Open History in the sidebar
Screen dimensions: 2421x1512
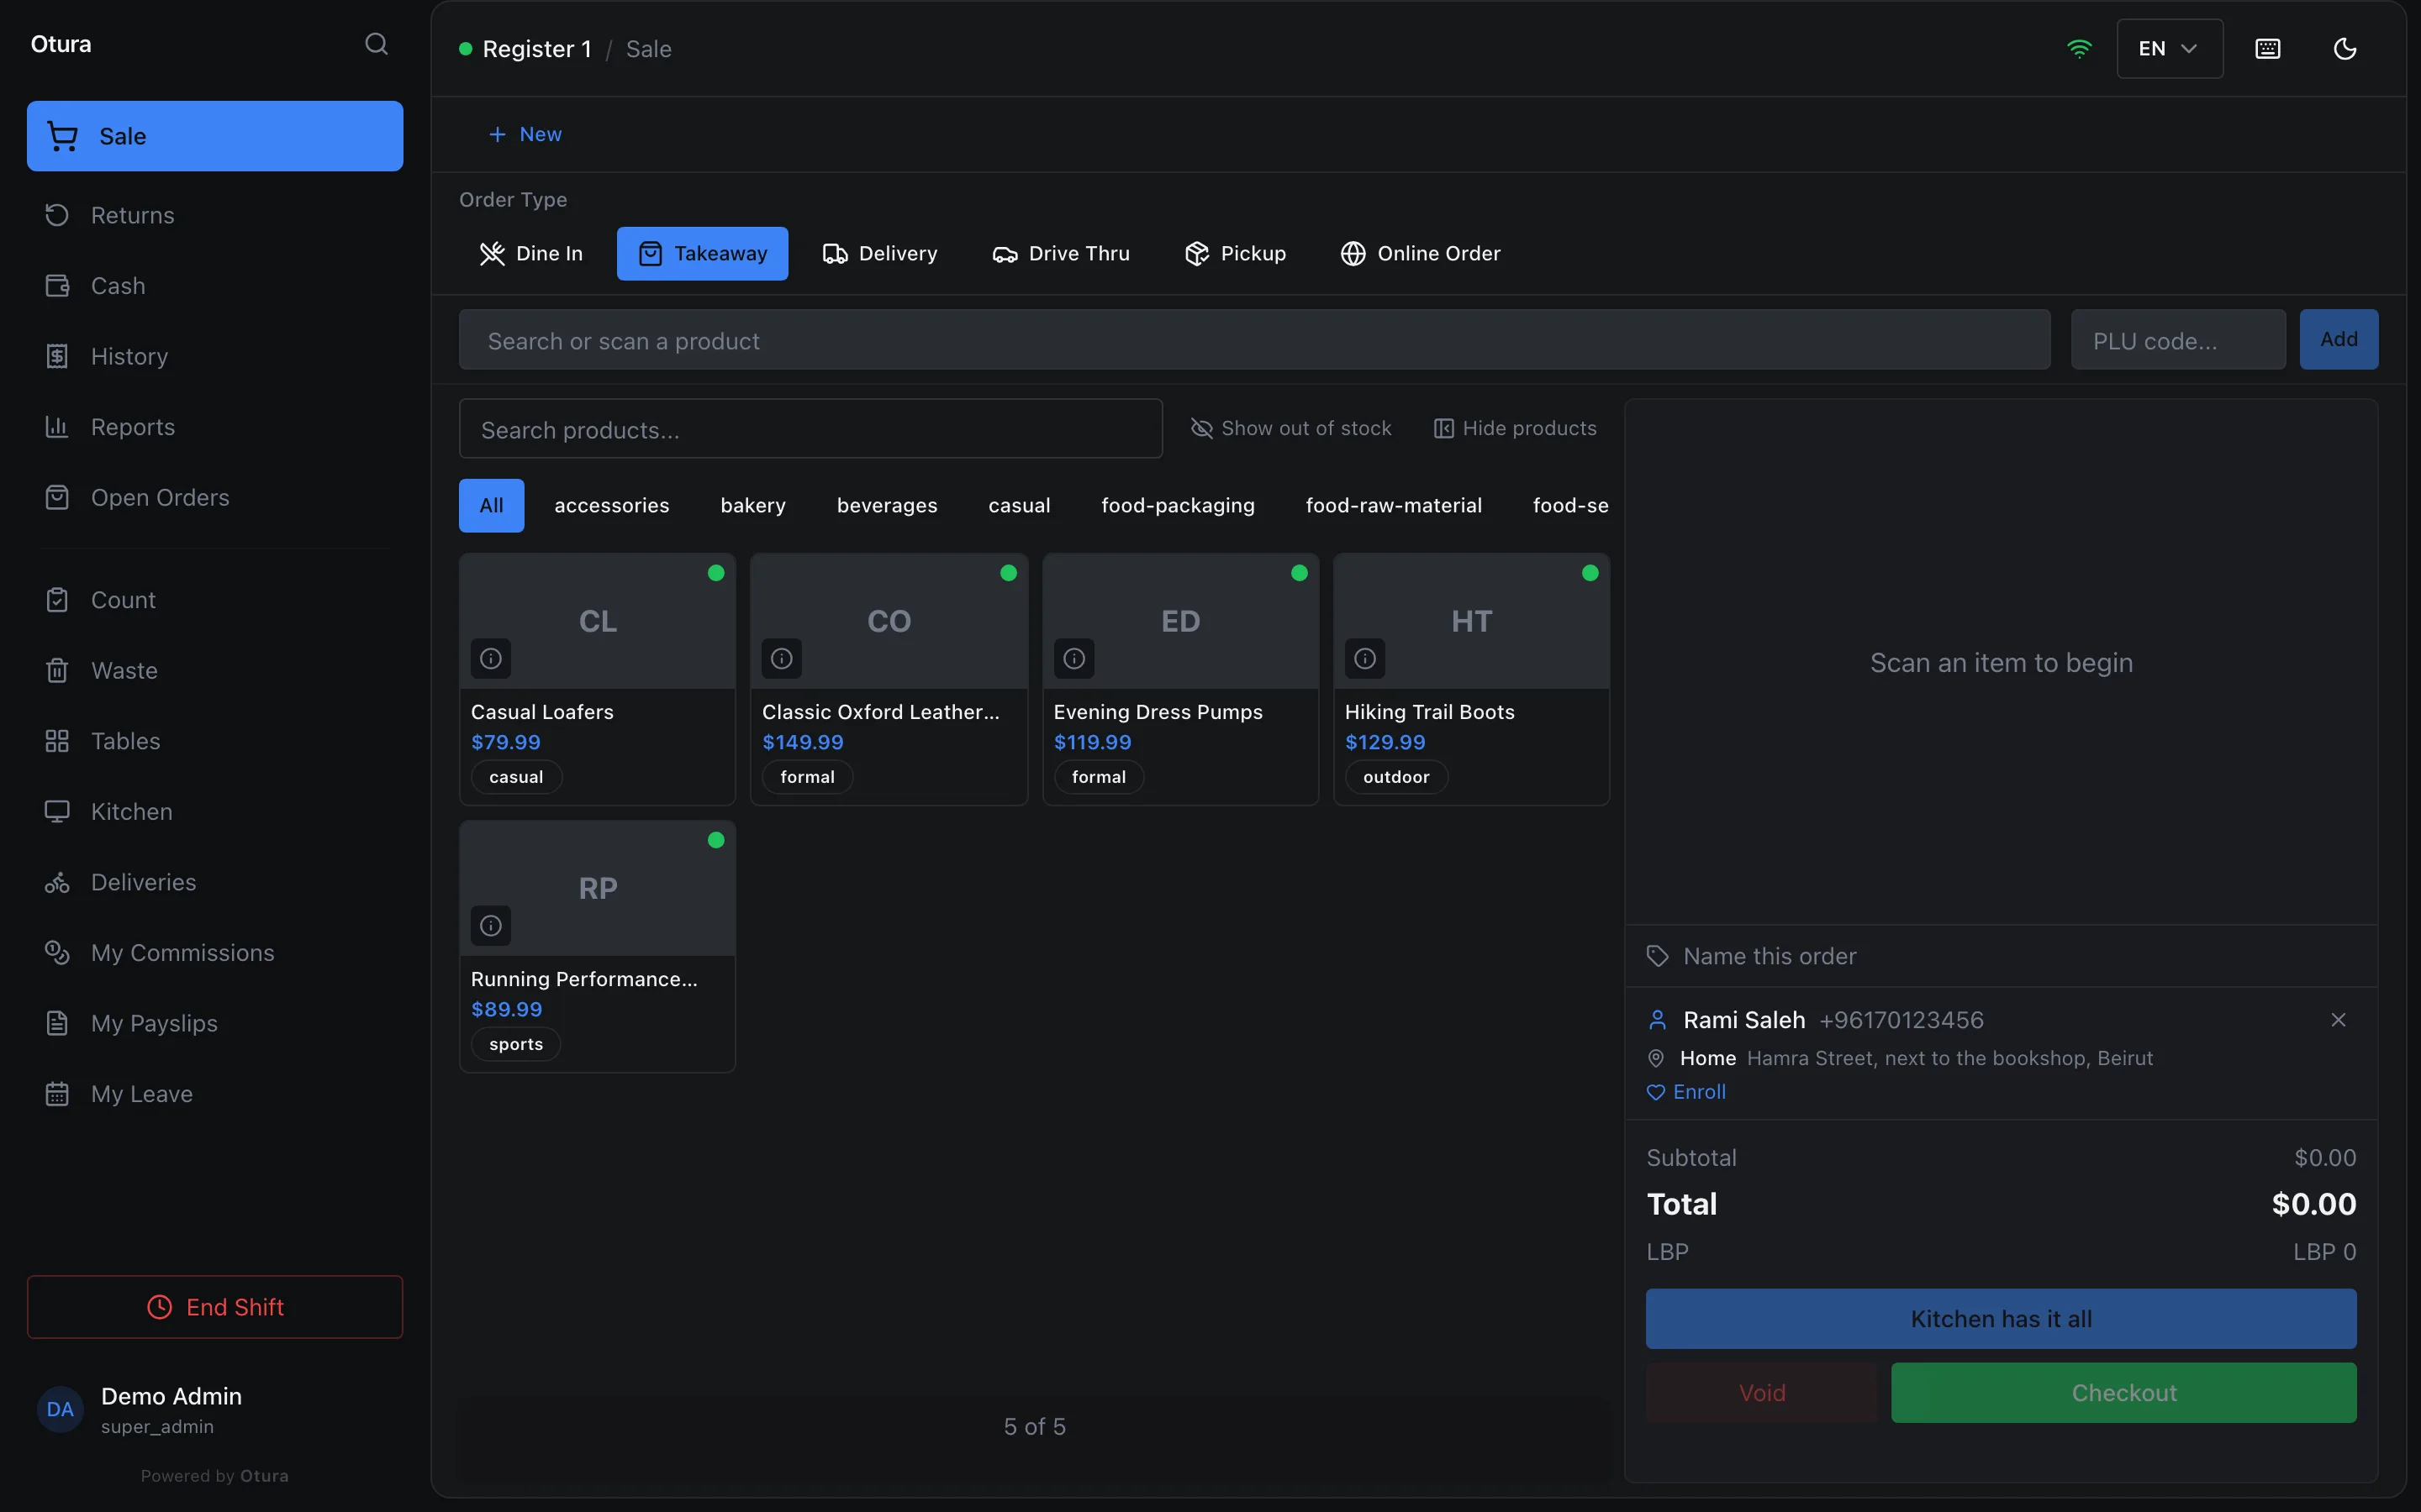point(215,356)
